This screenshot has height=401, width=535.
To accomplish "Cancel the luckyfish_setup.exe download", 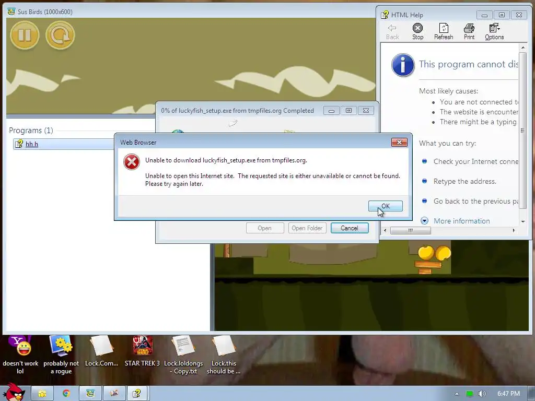I will pos(350,228).
